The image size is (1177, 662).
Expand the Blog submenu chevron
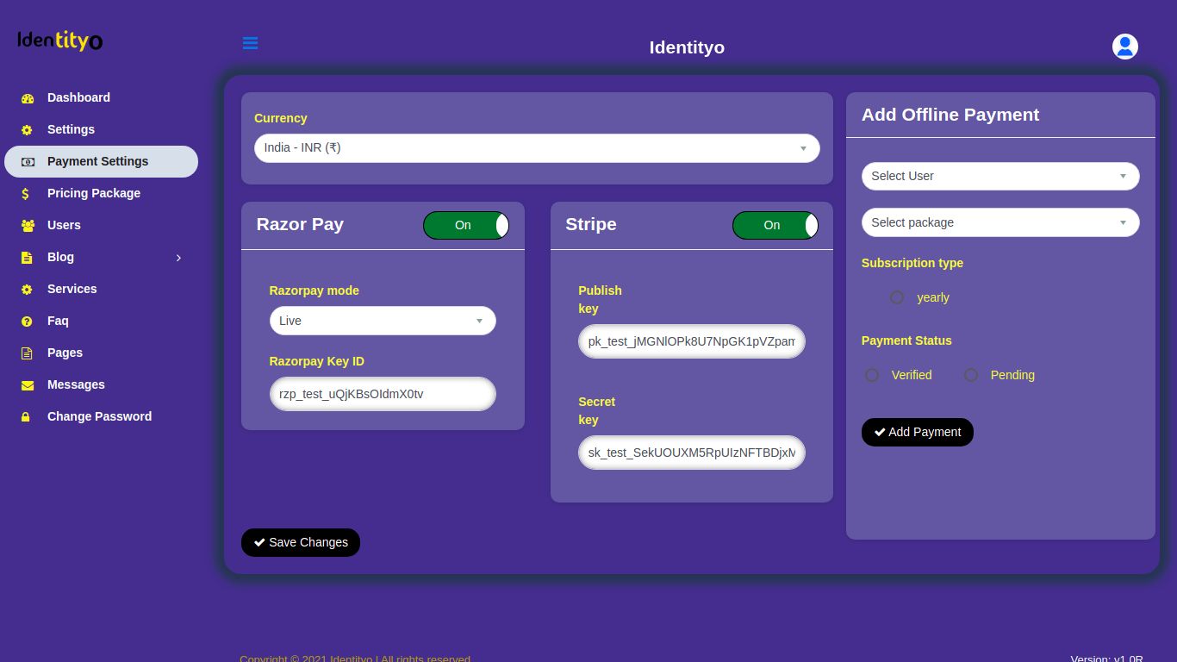click(178, 258)
